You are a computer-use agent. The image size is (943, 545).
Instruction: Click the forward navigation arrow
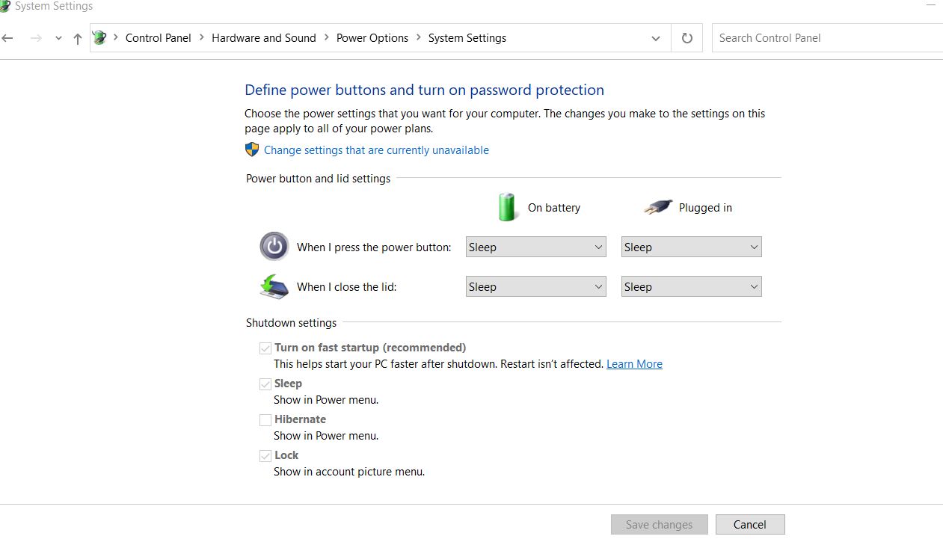[35, 38]
